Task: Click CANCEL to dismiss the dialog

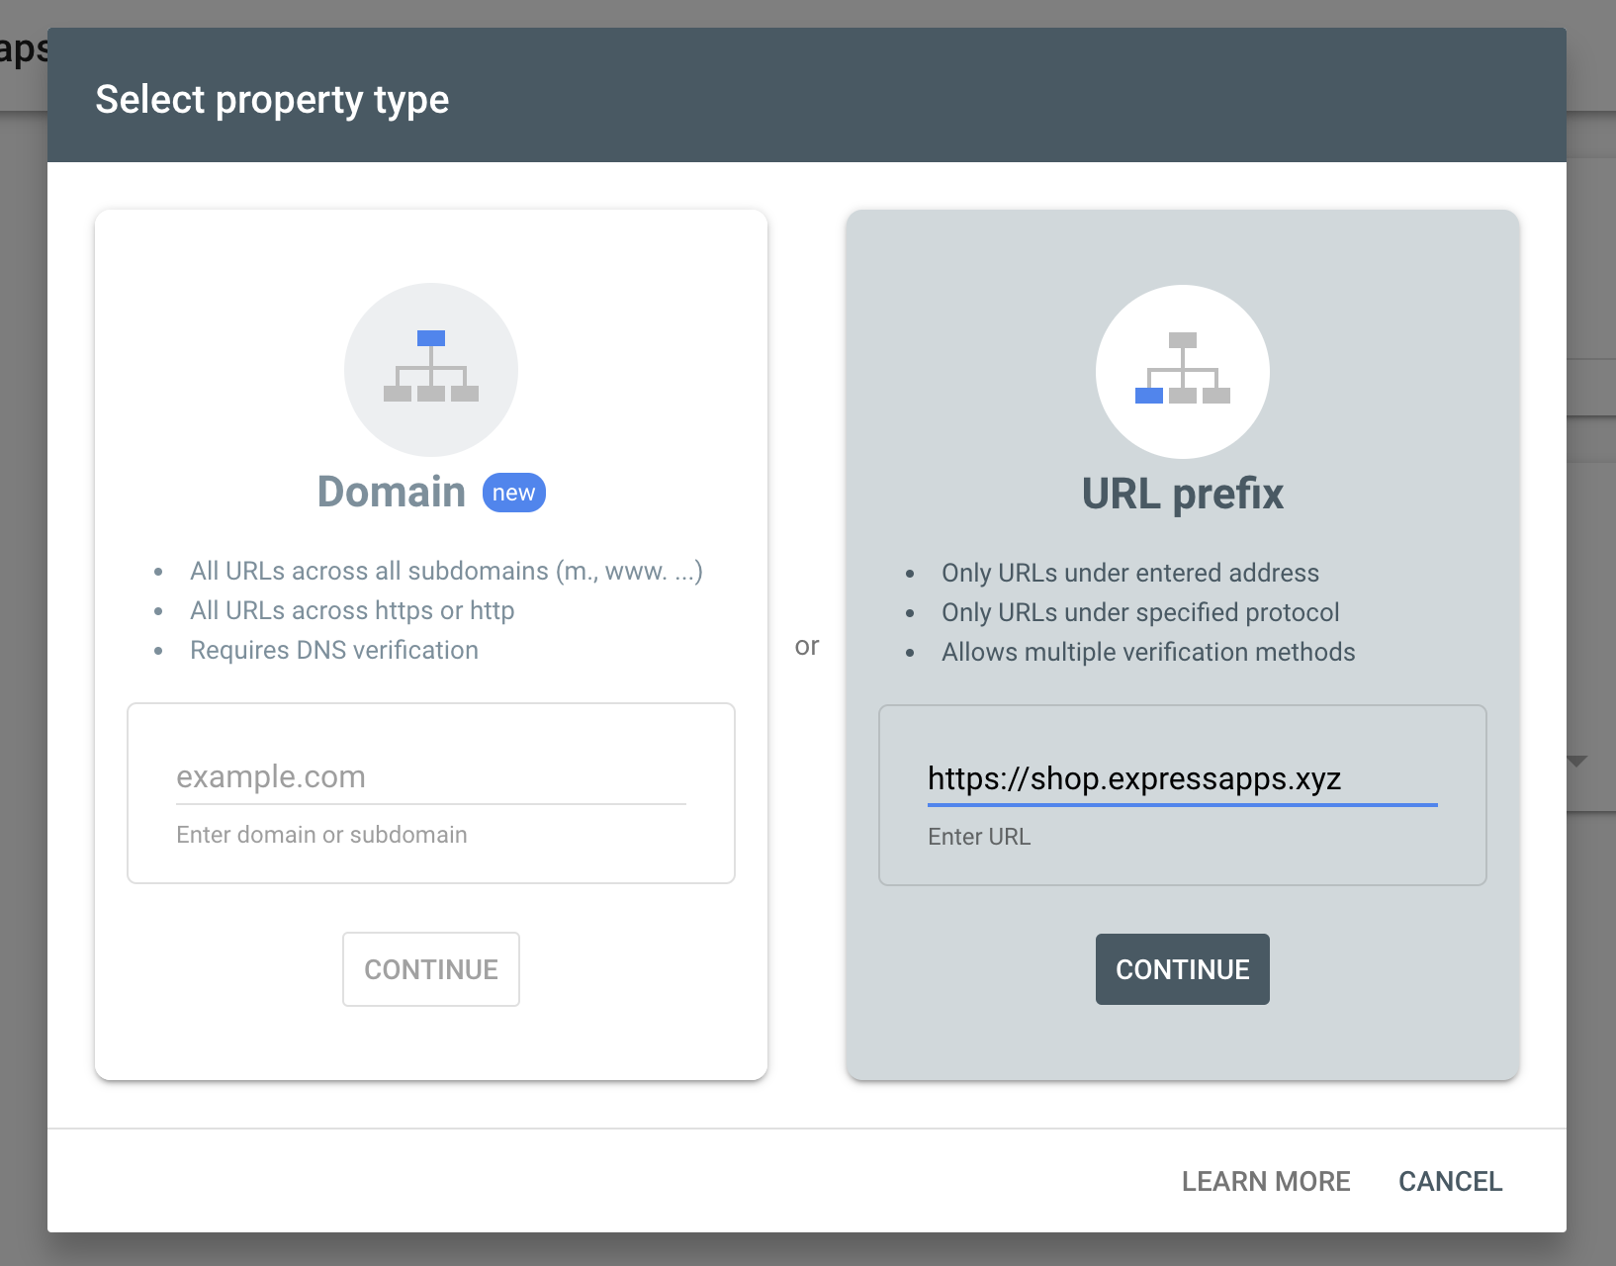Action: (x=1450, y=1181)
